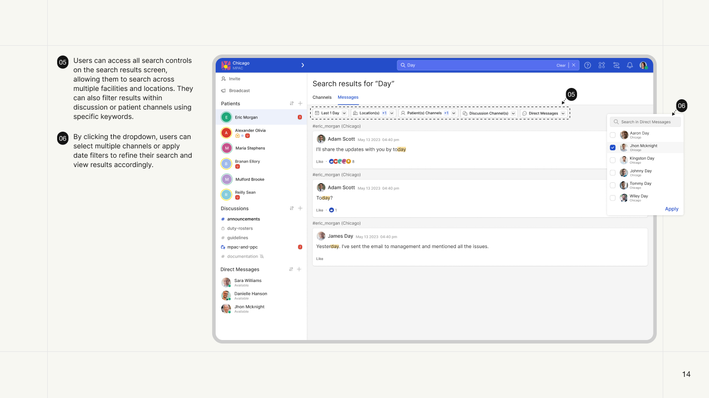Click Like on James Day's message
709x398 pixels.
click(x=320, y=258)
